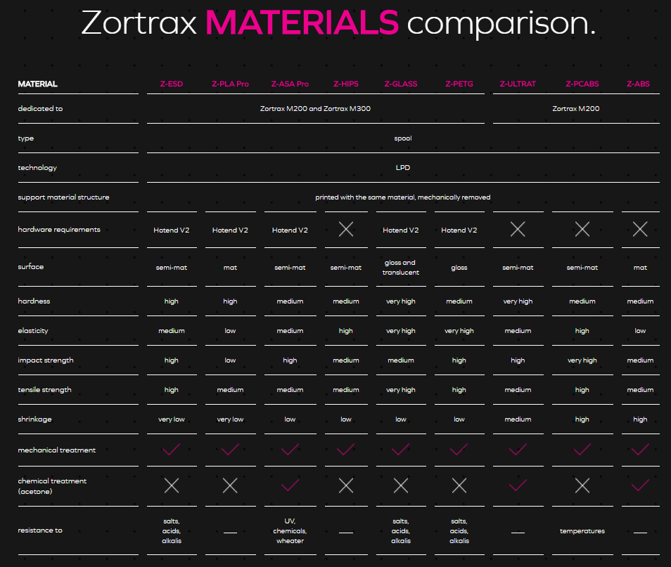Image resolution: width=671 pixels, height=567 pixels.
Task: Click Z-ULTRAT mechanical treatment checkmark
Action: [518, 450]
